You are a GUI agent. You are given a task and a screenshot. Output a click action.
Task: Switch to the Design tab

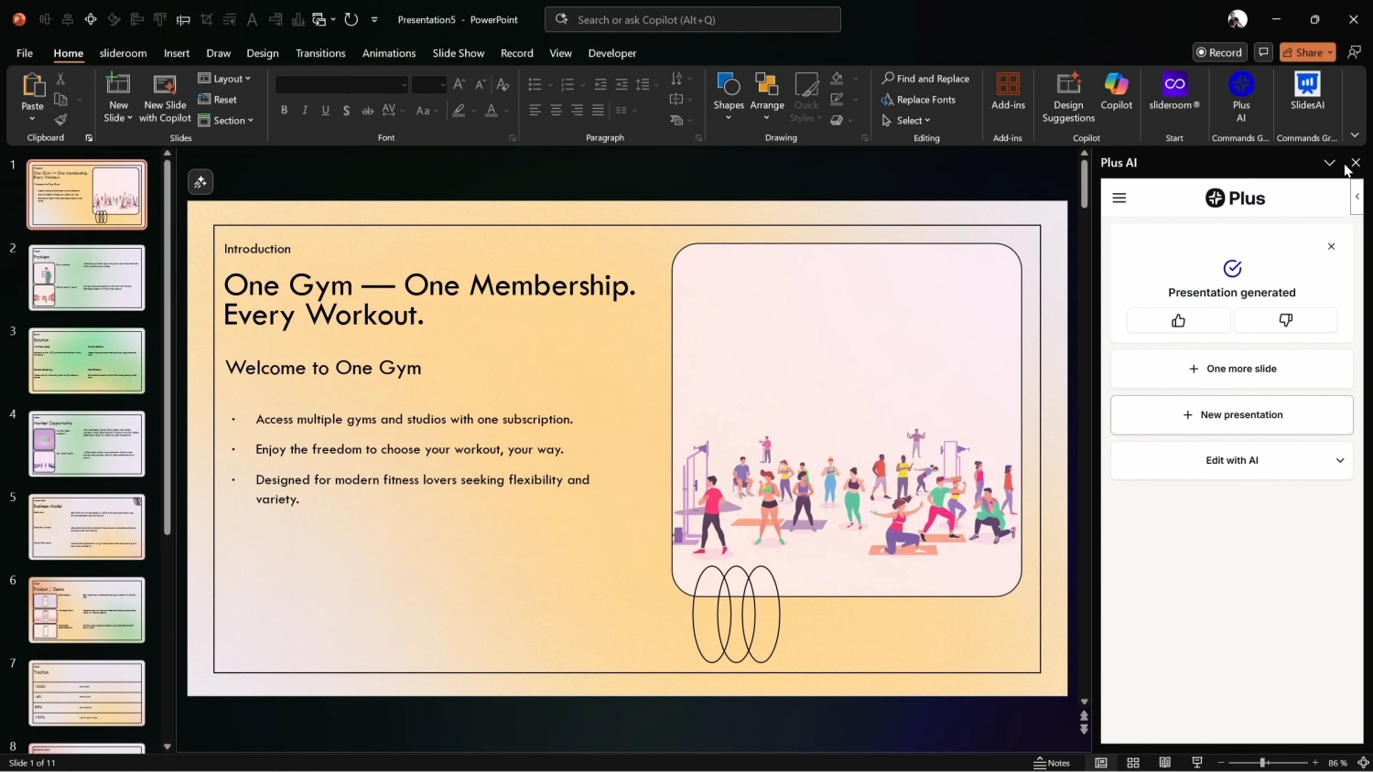point(263,53)
